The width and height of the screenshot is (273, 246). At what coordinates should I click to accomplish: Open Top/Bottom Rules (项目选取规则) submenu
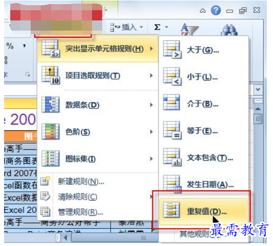click(98, 76)
